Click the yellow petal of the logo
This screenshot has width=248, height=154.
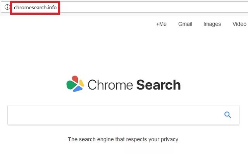(81, 83)
